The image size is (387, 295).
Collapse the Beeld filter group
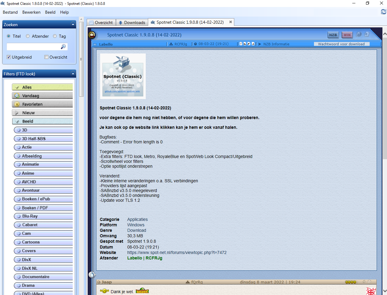coord(17,121)
